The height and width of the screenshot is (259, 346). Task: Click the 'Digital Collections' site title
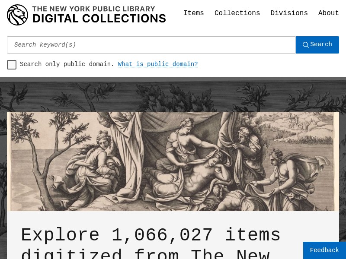tap(99, 19)
